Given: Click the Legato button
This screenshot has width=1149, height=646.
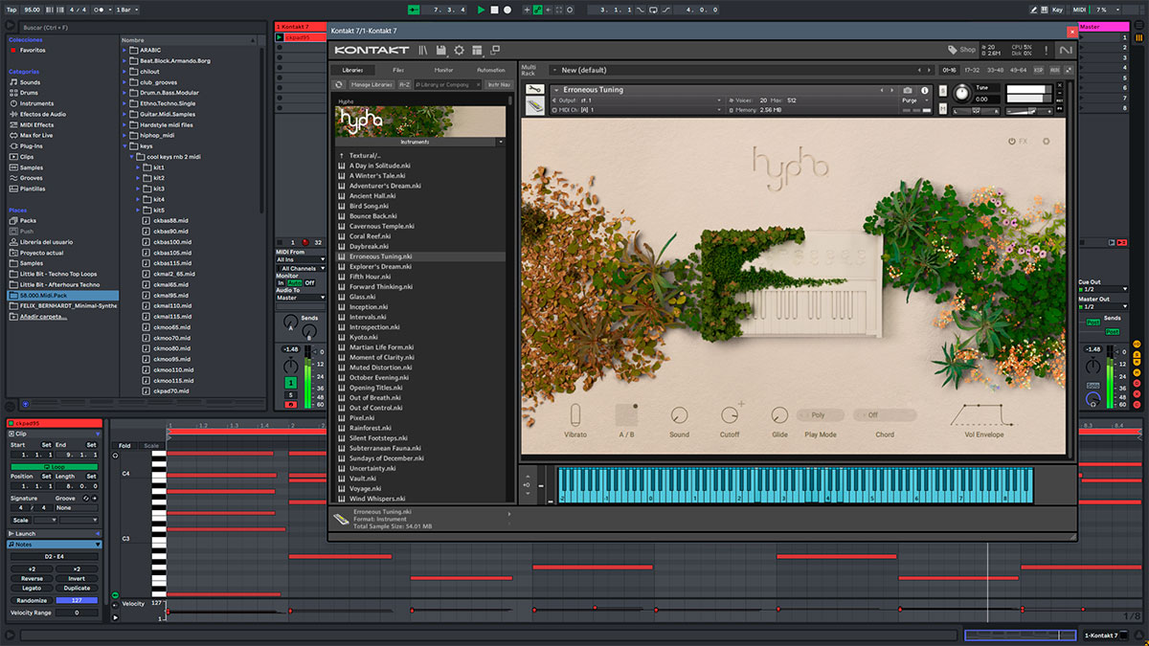Looking at the screenshot, I should click(32, 589).
